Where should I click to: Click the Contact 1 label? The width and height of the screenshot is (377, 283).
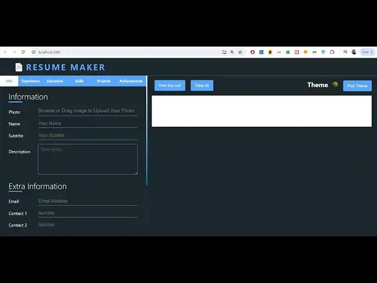[x=18, y=213]
